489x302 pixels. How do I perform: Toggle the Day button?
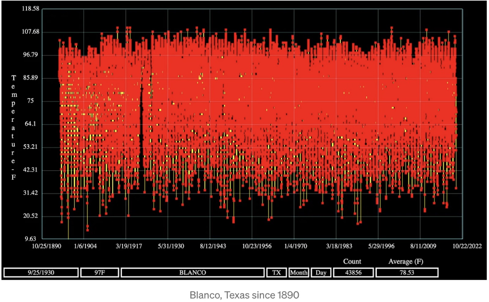click(321, 272)
